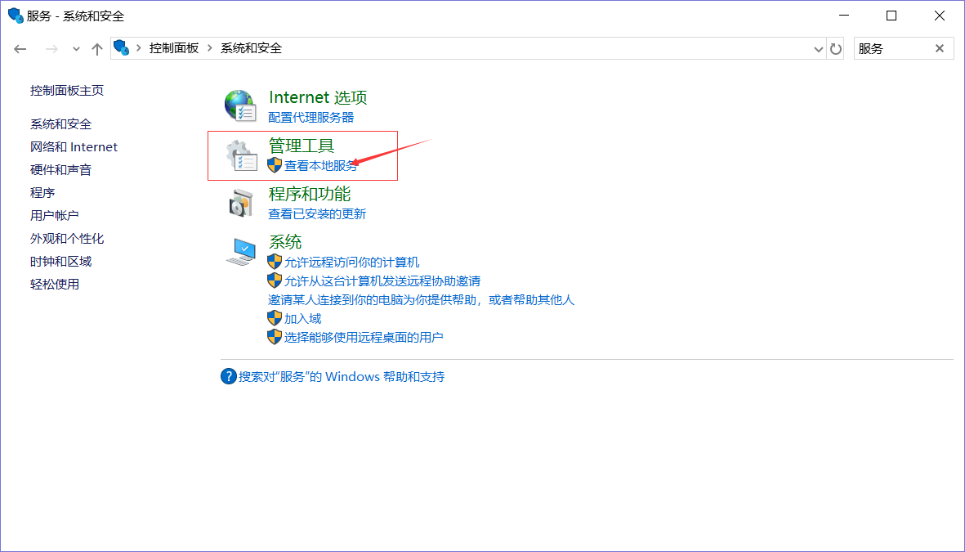Viewport: 965px width, 552px height.
Task: Click the 管理工具 gear icon
Action: point(241,155)
